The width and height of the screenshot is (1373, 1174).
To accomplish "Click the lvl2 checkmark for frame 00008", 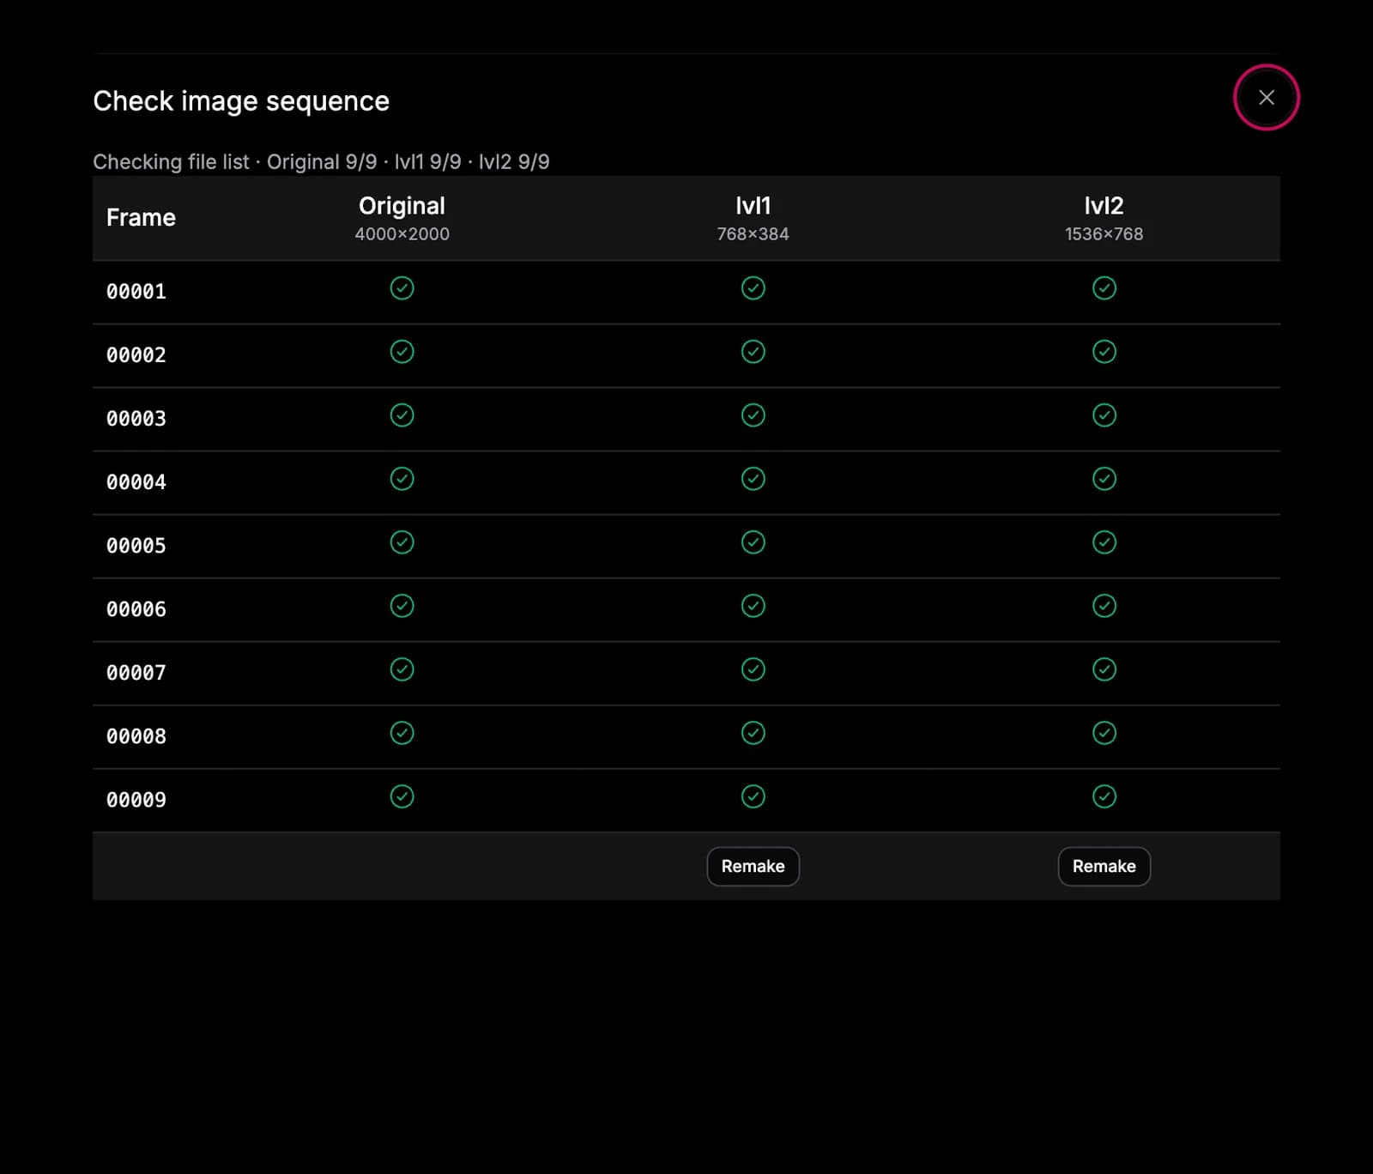I will click(1104, 733).
